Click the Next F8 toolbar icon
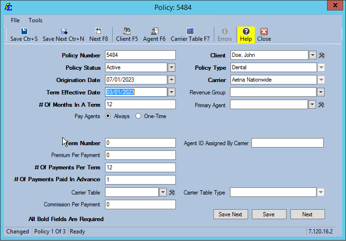The image size is (346, 241). point(98,31)
